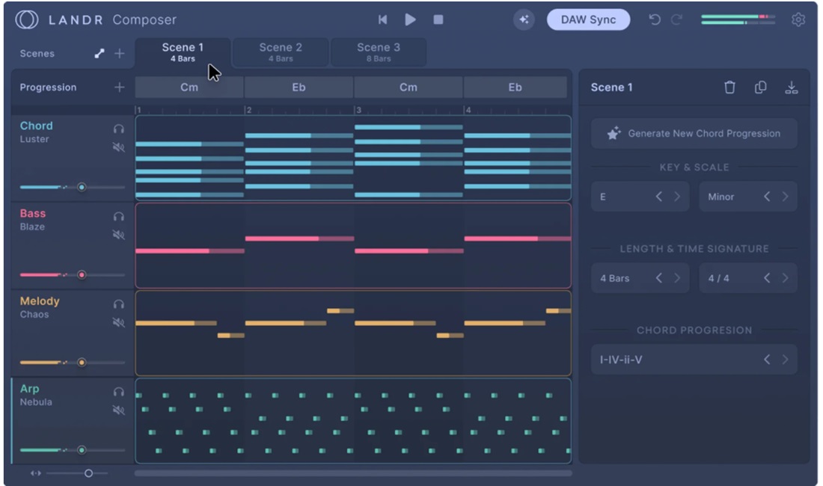Click the AI sparkle generate icon

tap(524, 19)
